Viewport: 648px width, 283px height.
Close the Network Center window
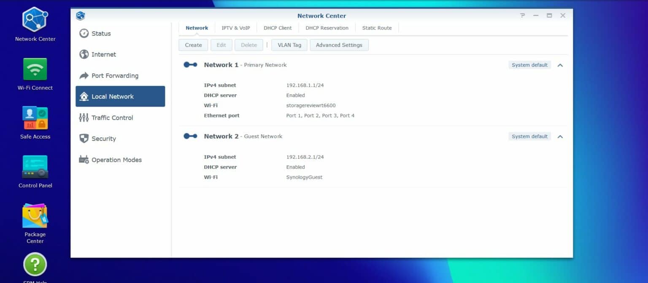pos(563,16)
